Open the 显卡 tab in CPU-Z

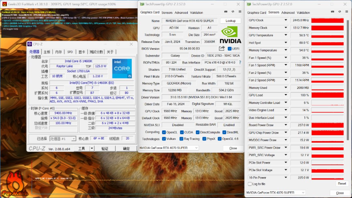pyautogui.click(x=82, y=52)
